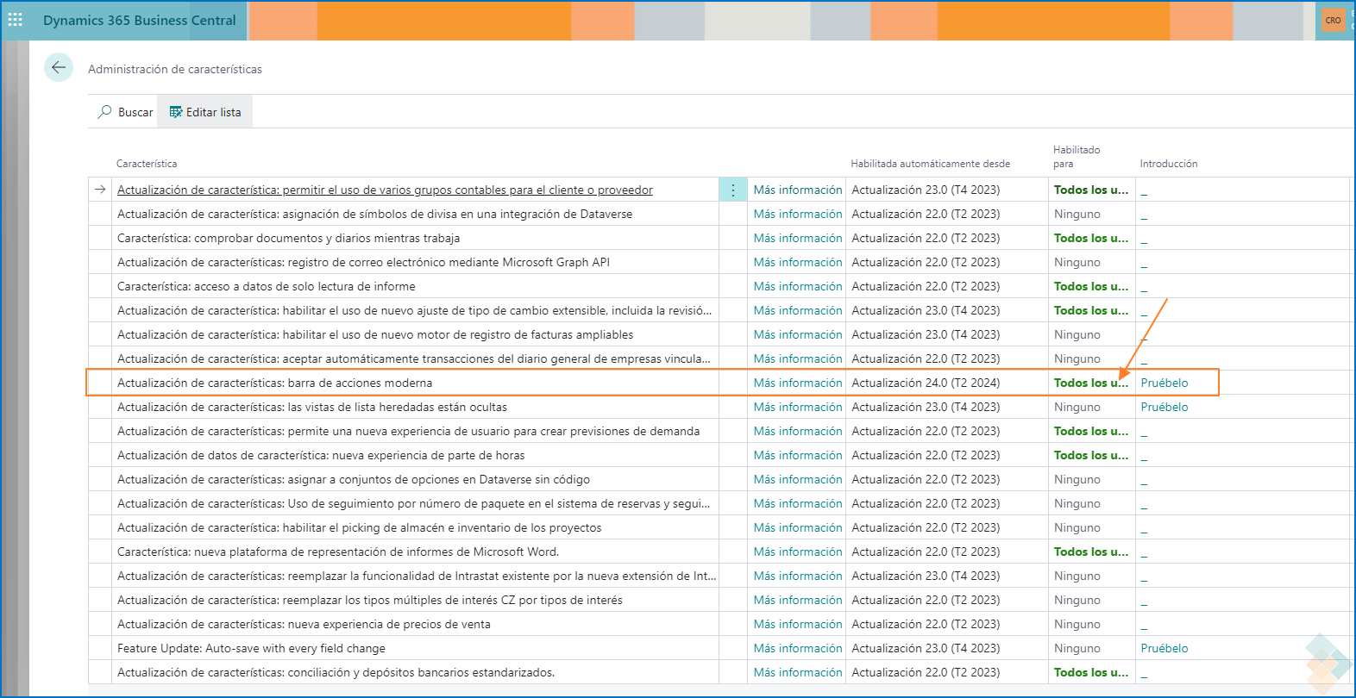Click the Editar lista button
The width and height of the screenshot is (1356, 698).
click(205, 112)
